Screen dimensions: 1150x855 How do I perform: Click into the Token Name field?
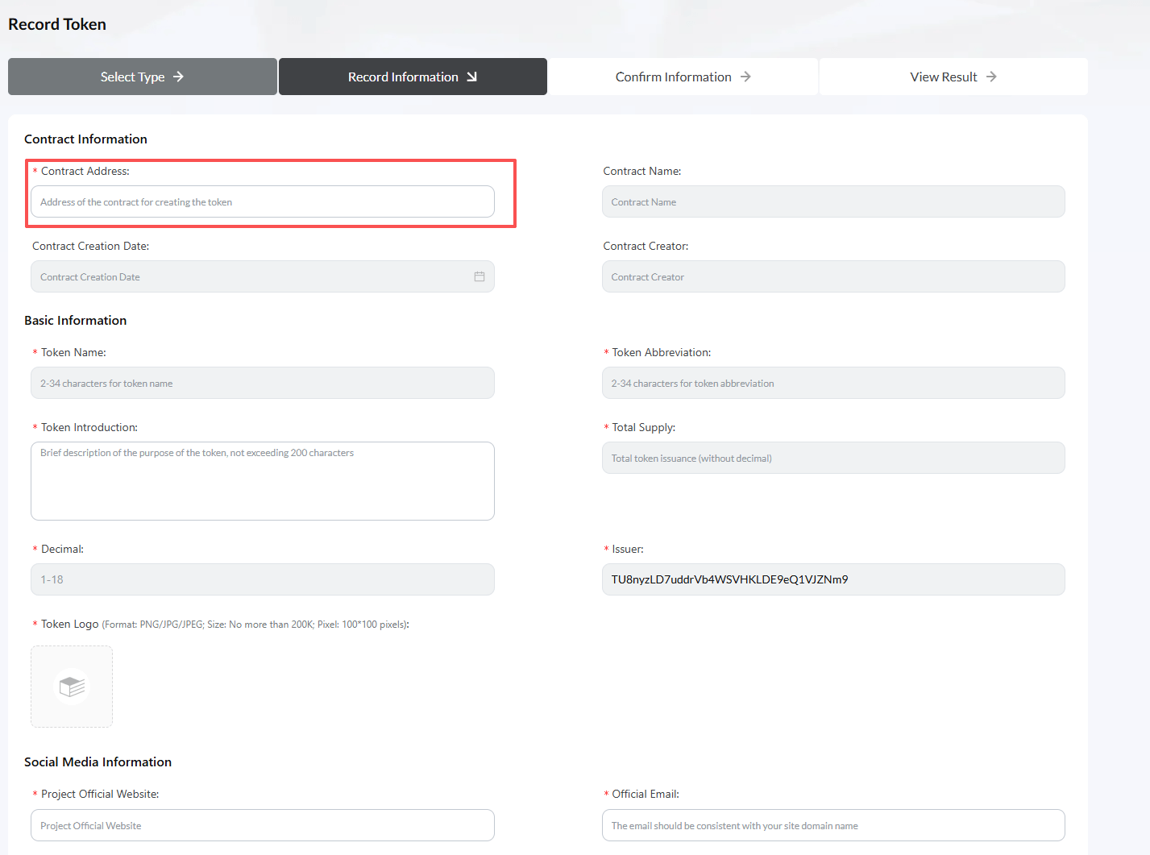click(x=262, y=383)
